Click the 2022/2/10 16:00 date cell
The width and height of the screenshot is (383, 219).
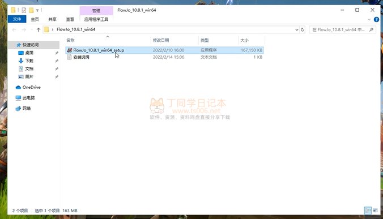tap(168, 50)
